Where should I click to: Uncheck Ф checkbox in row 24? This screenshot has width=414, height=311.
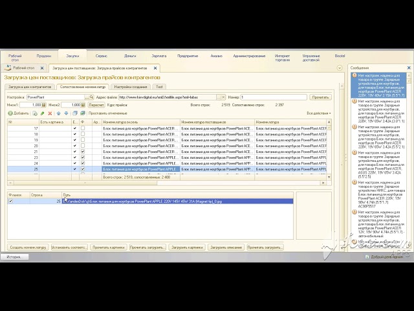(83, 163)
